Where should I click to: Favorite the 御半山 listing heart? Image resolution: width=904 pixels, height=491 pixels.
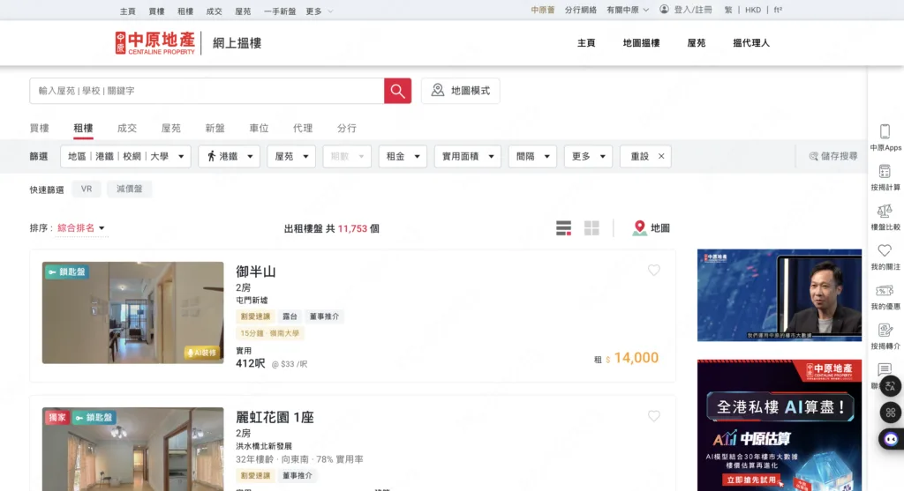[654, 270]
